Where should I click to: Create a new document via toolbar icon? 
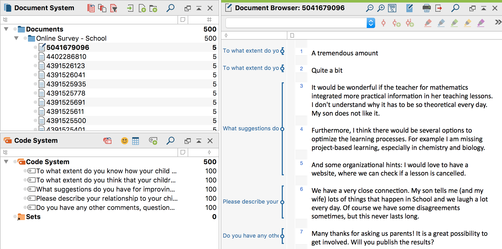pos(142,8)
